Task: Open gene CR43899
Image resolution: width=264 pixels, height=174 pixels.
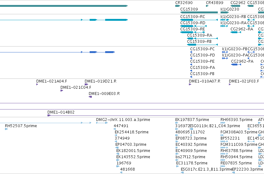Action: coord(215,3)
